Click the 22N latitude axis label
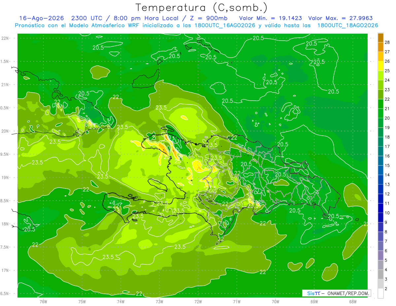Image resolution: width=396 pixels, height=306 pixels. click(5, 38)
